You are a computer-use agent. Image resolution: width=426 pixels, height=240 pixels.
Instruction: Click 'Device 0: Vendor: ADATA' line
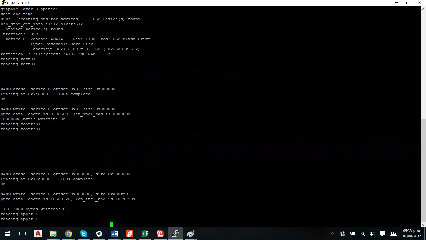point(78,39)
